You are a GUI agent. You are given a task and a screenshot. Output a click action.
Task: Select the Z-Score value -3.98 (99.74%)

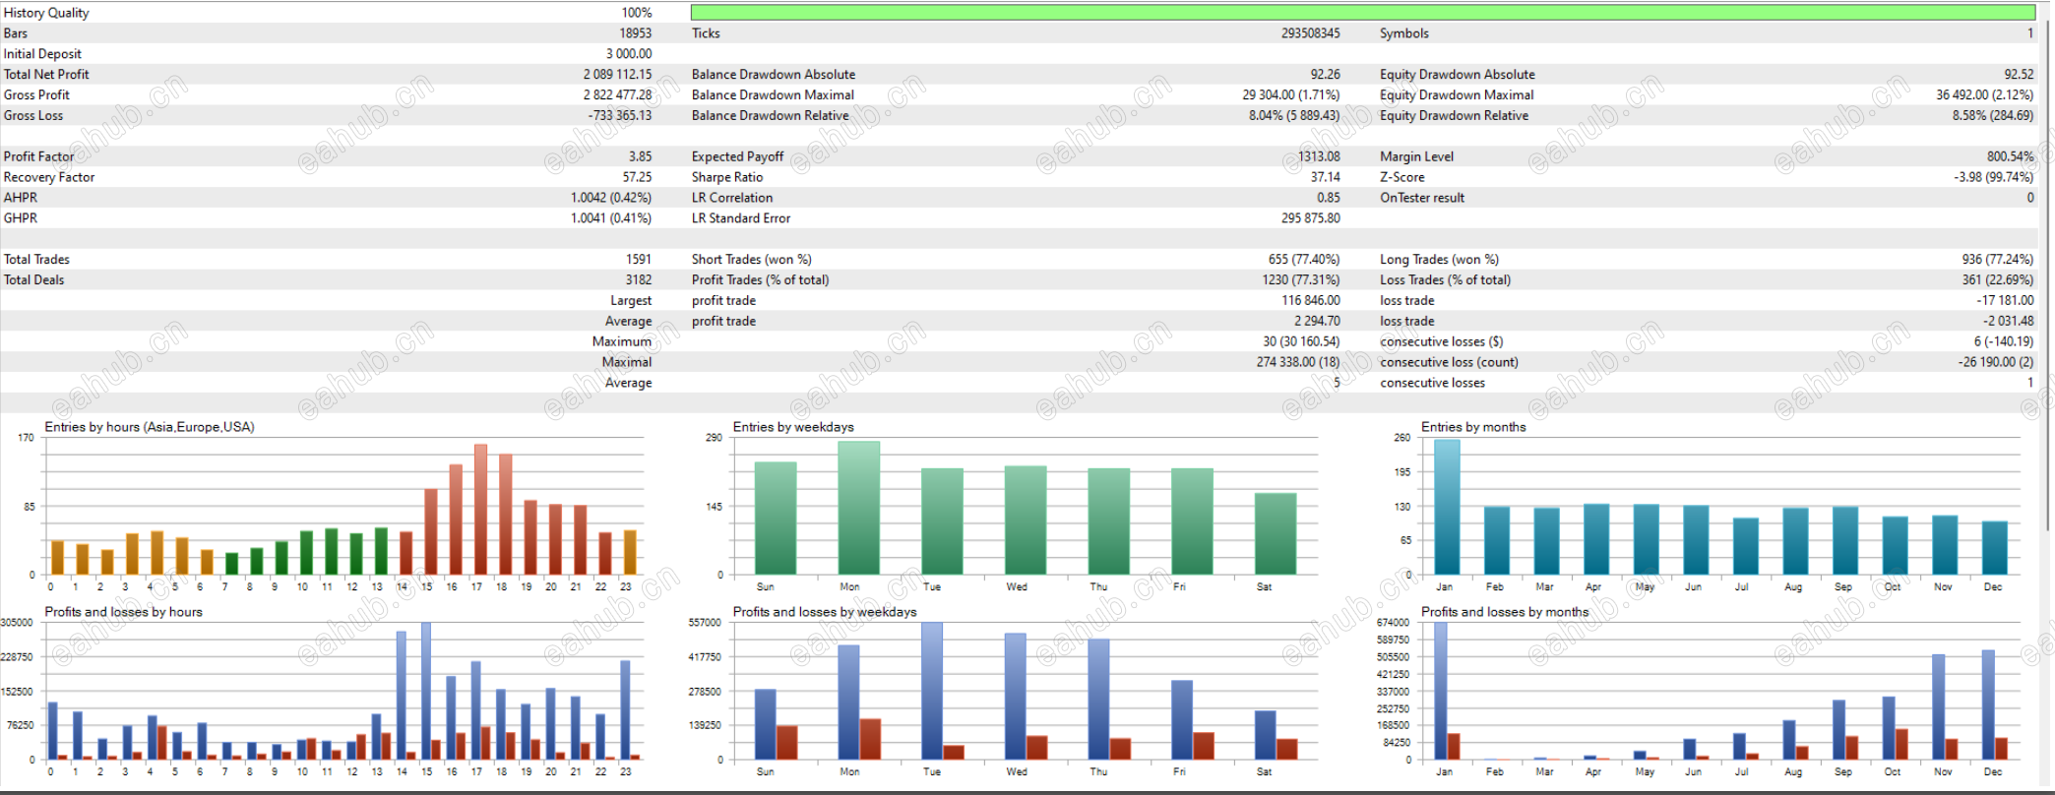pos(1993,178)
